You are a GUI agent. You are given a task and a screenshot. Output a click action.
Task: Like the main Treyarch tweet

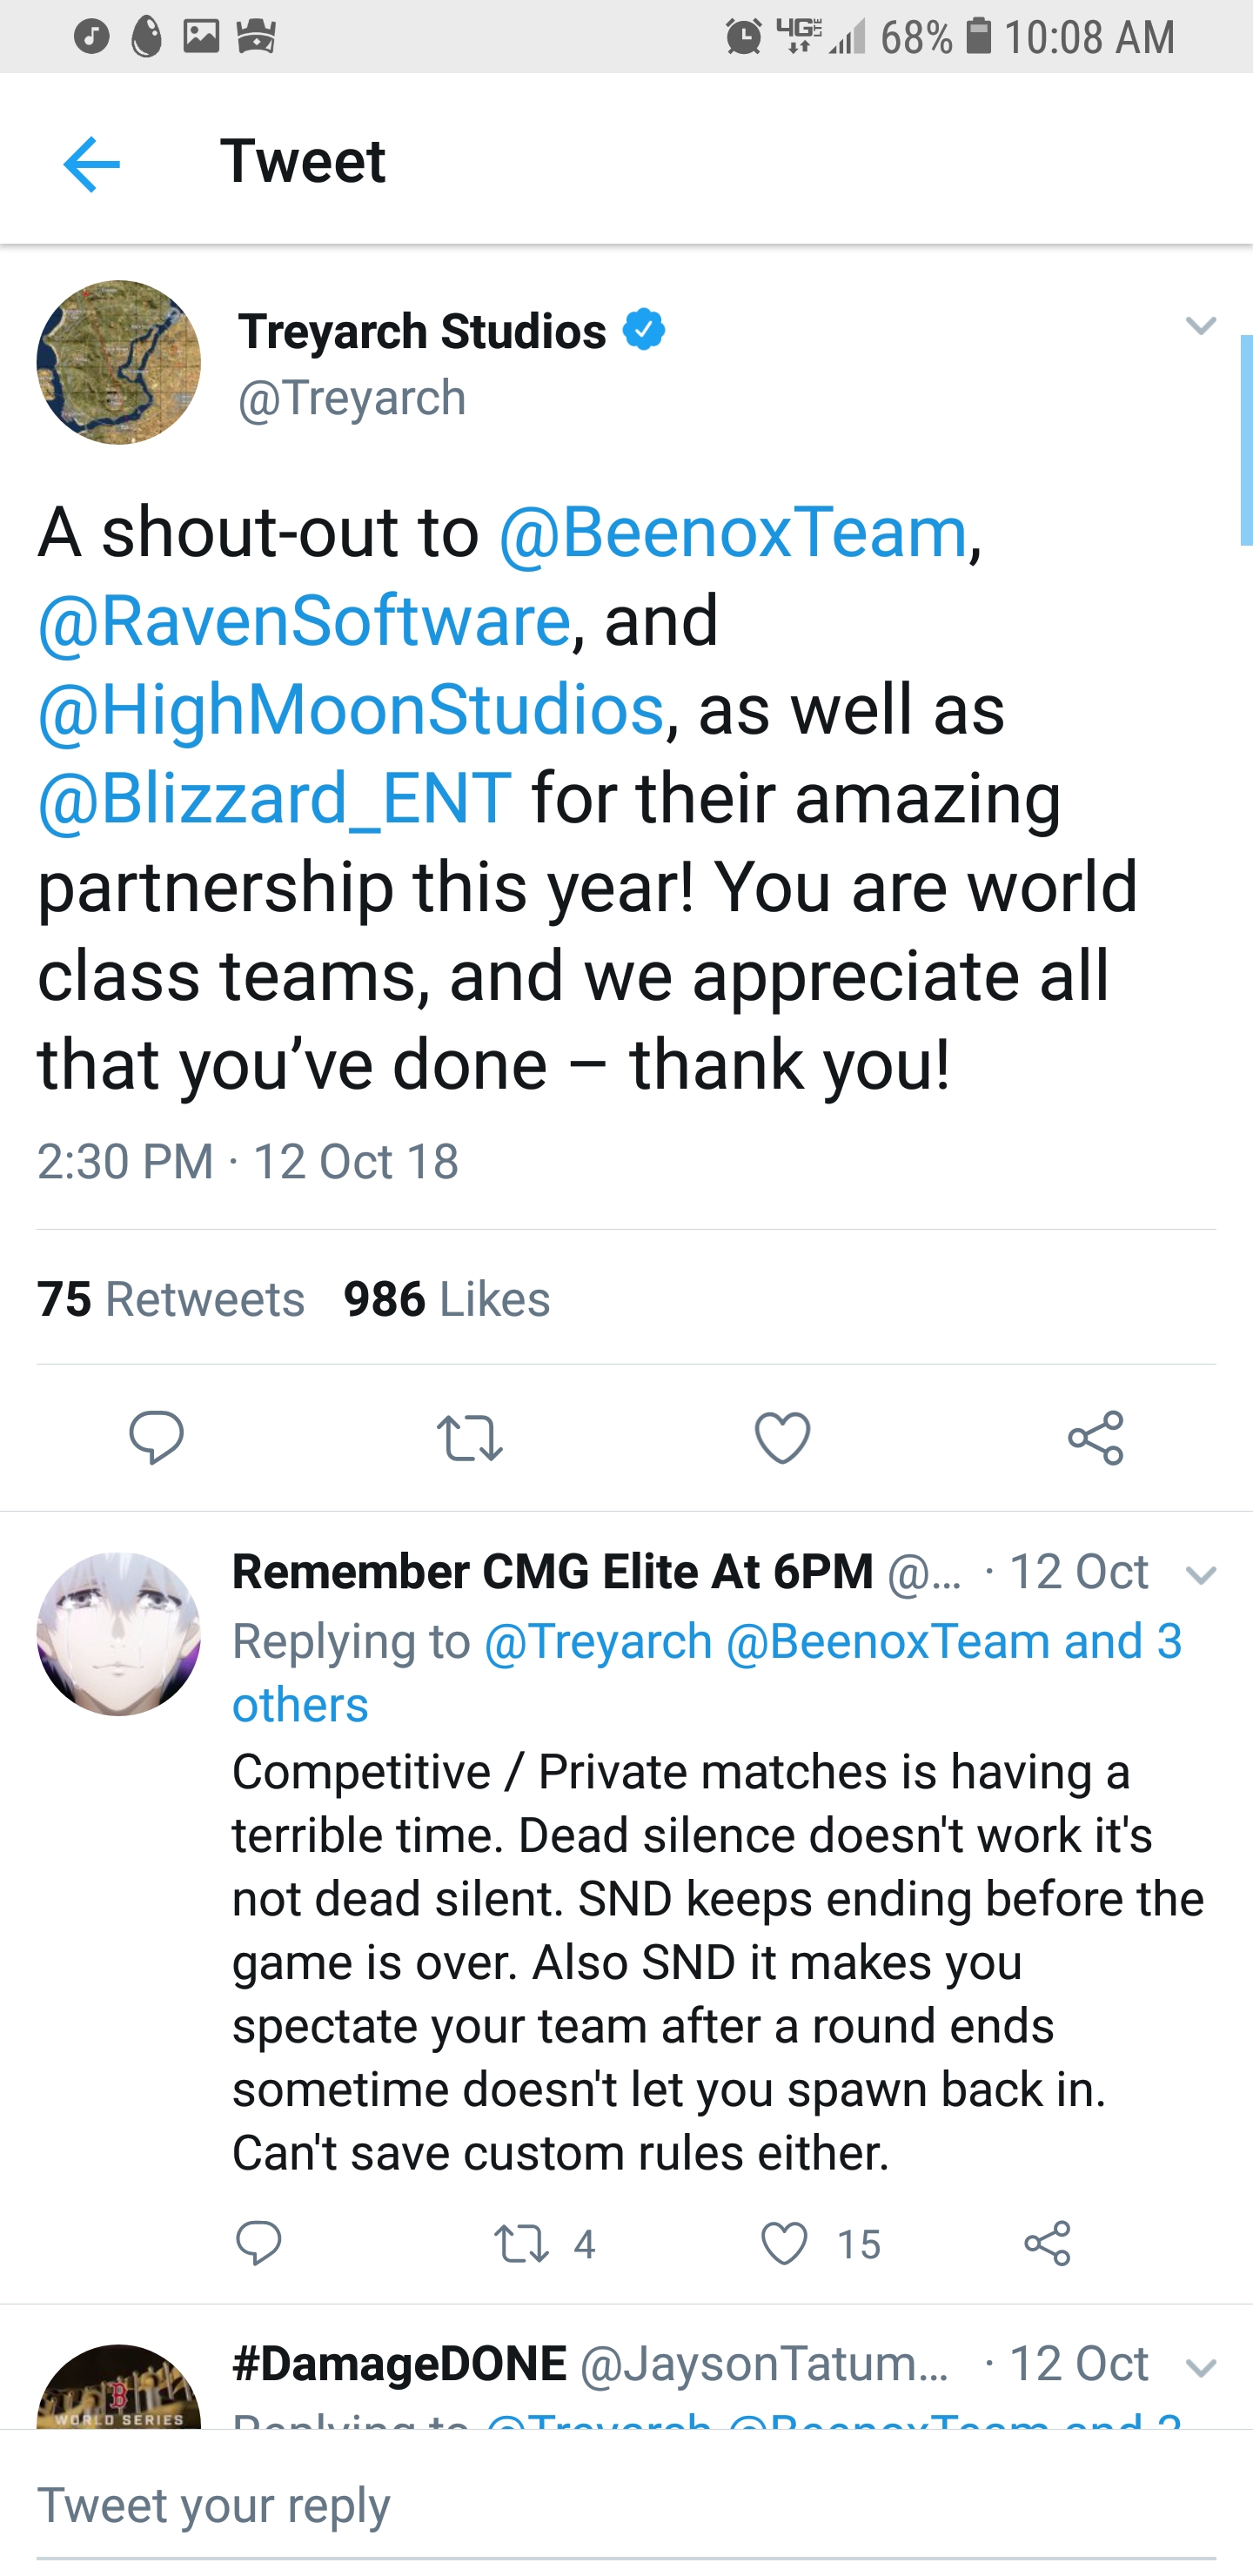[782, 1438]
